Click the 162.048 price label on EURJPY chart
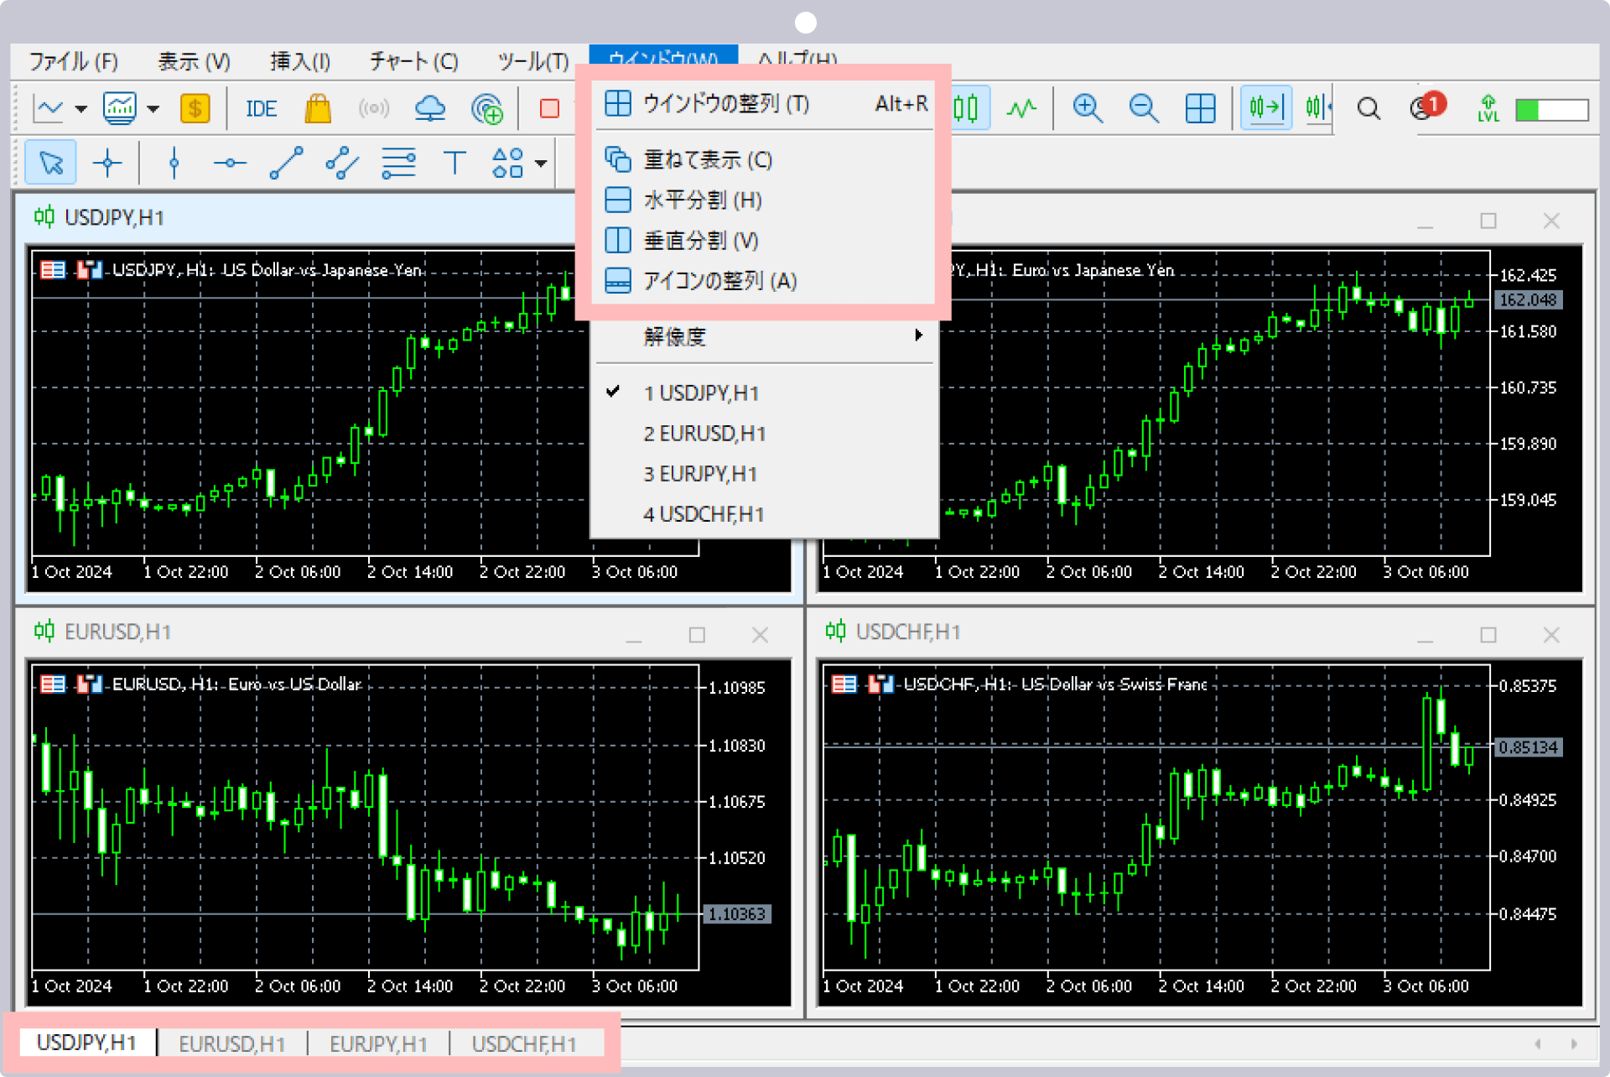This screenshot has height=1077, width=1610. pos(1528,299)
